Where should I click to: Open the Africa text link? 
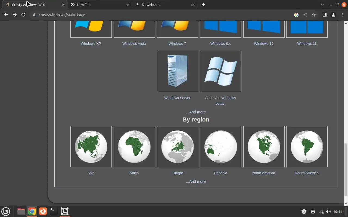point(134,173)
